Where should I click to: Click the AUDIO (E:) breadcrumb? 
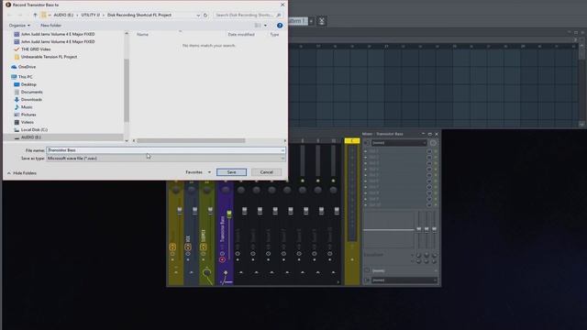point(63,15)
